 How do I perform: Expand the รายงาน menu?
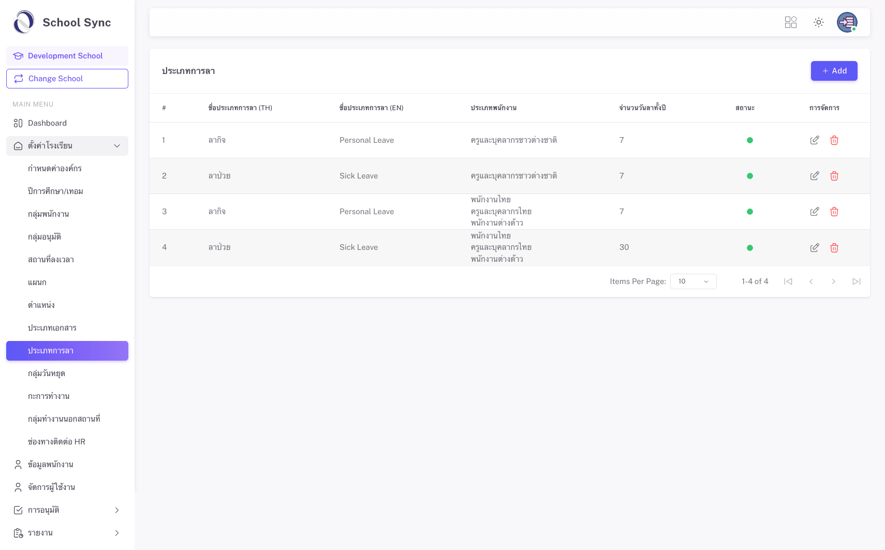[67, 533]
